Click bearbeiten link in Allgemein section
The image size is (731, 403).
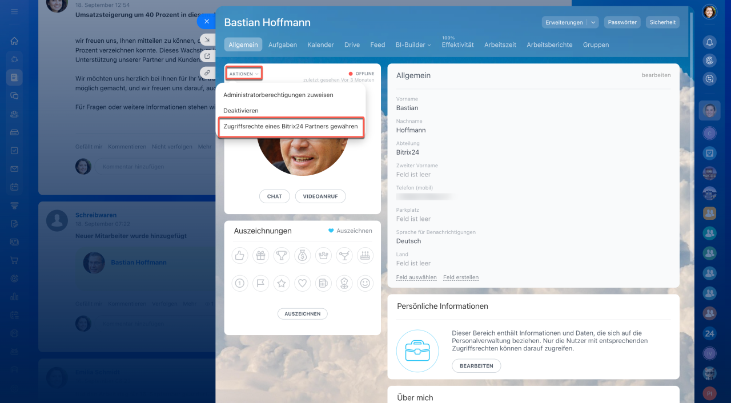coord(656,75)
